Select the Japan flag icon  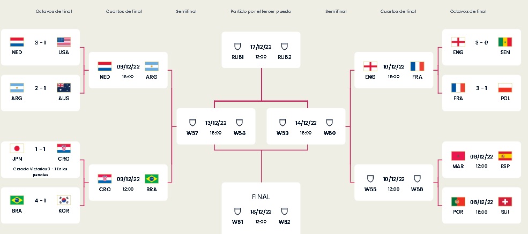pos(17,148)
